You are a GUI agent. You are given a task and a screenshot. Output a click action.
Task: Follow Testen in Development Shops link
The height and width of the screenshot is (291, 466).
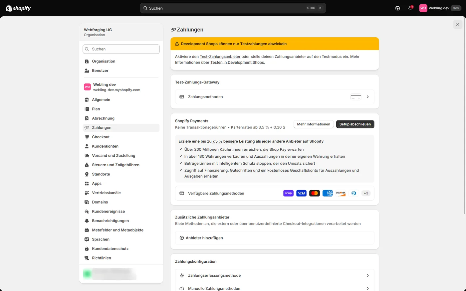coord(237,62)
